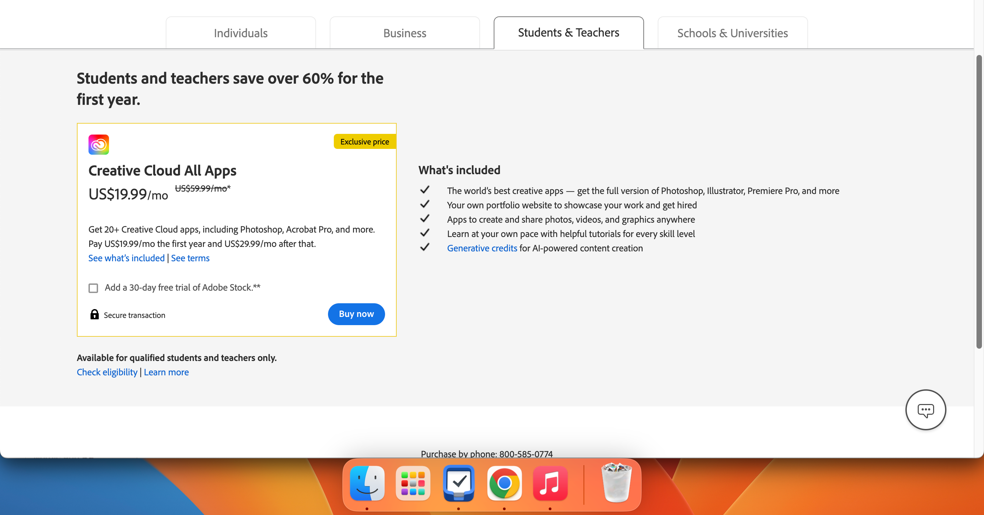This screenshot has height=515, width=984.
Task: Open Launchpad from the dock
Action: pos(413,483)
